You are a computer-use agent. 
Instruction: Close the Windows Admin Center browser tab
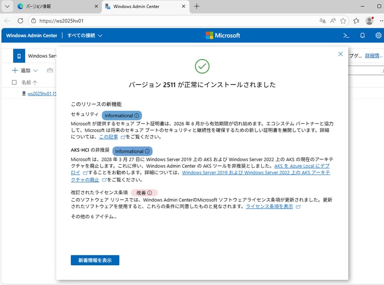click(183, 7)
